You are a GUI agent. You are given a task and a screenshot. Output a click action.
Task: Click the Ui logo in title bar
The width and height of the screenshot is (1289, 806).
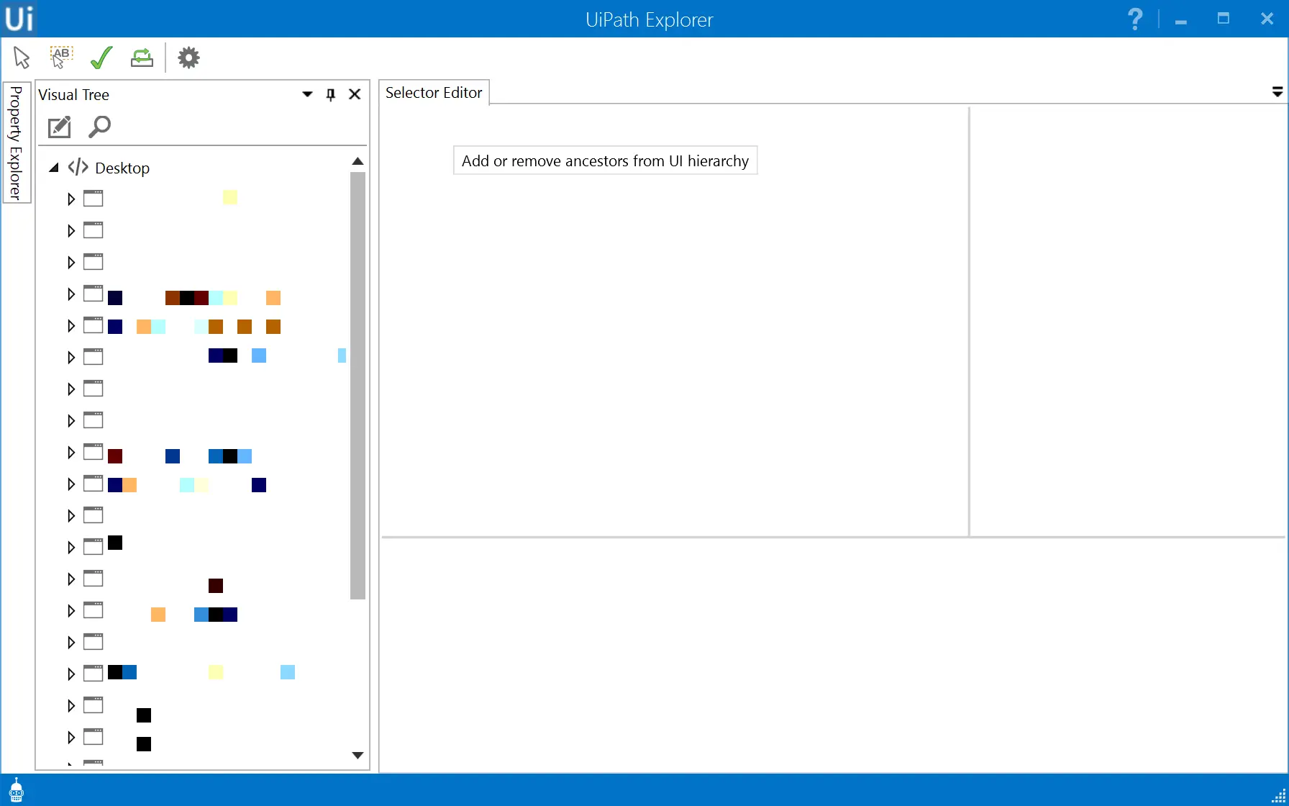[x=19, y=19]
